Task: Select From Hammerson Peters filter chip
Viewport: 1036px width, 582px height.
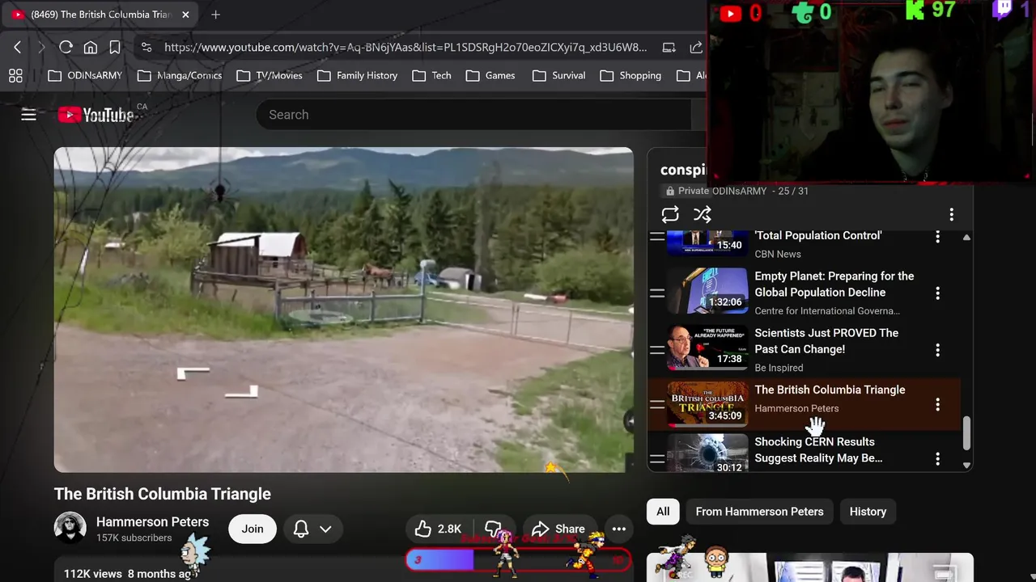Action: click(x=759, y=512)
